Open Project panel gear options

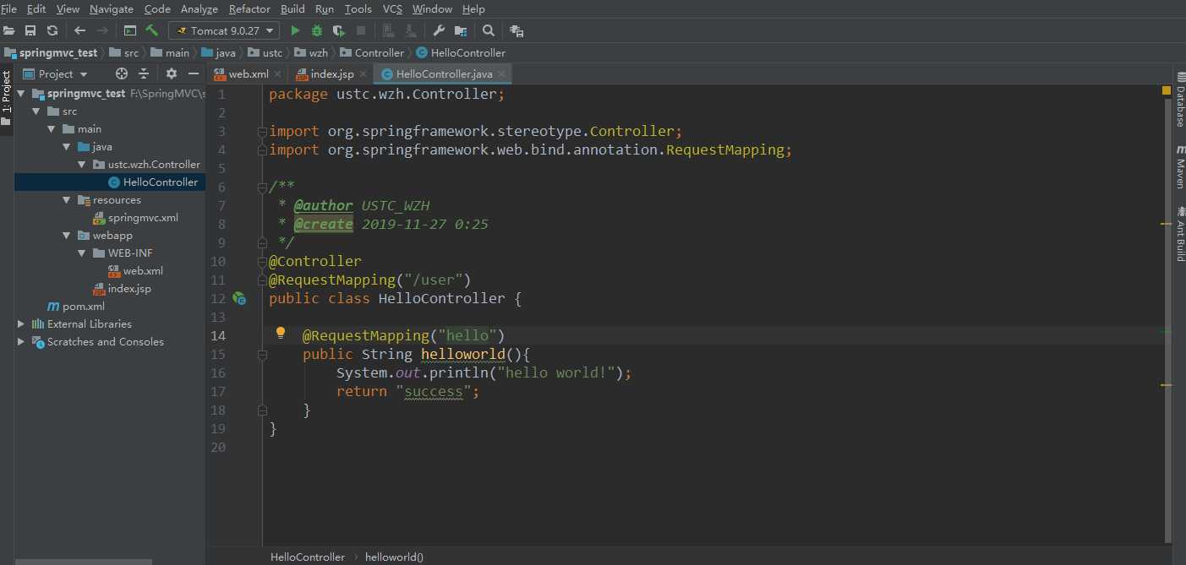click(172, 73)
